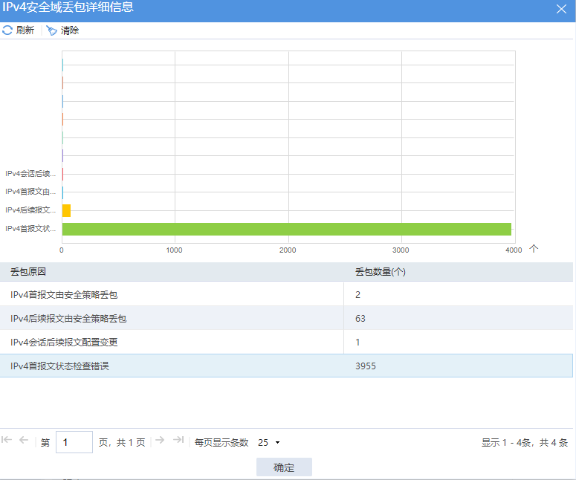Click chart label IPv4首报文由...

pyautogui.click(x=30, y=192)
